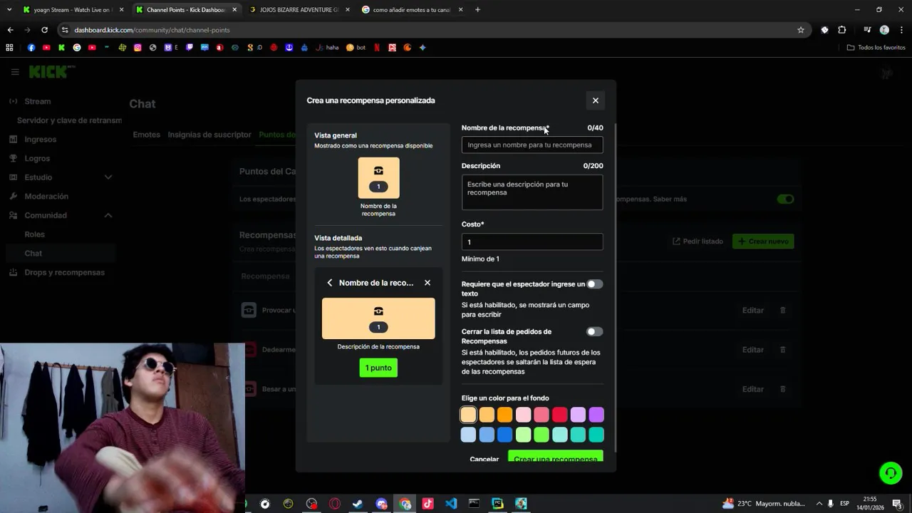Switch to the JOJOS BIZARRE ADVENTURE browser tab
912x513 pixels.
pyautogui.click(x=299, y=10)
